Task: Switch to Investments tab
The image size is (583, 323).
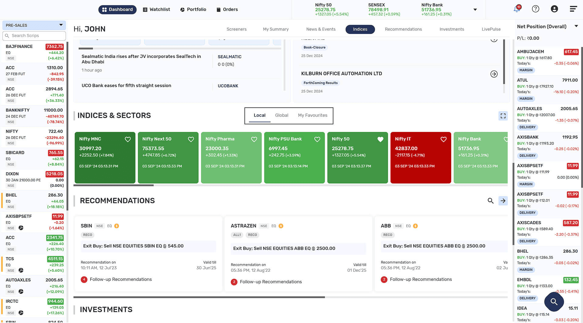Action: tap(452, 29)
